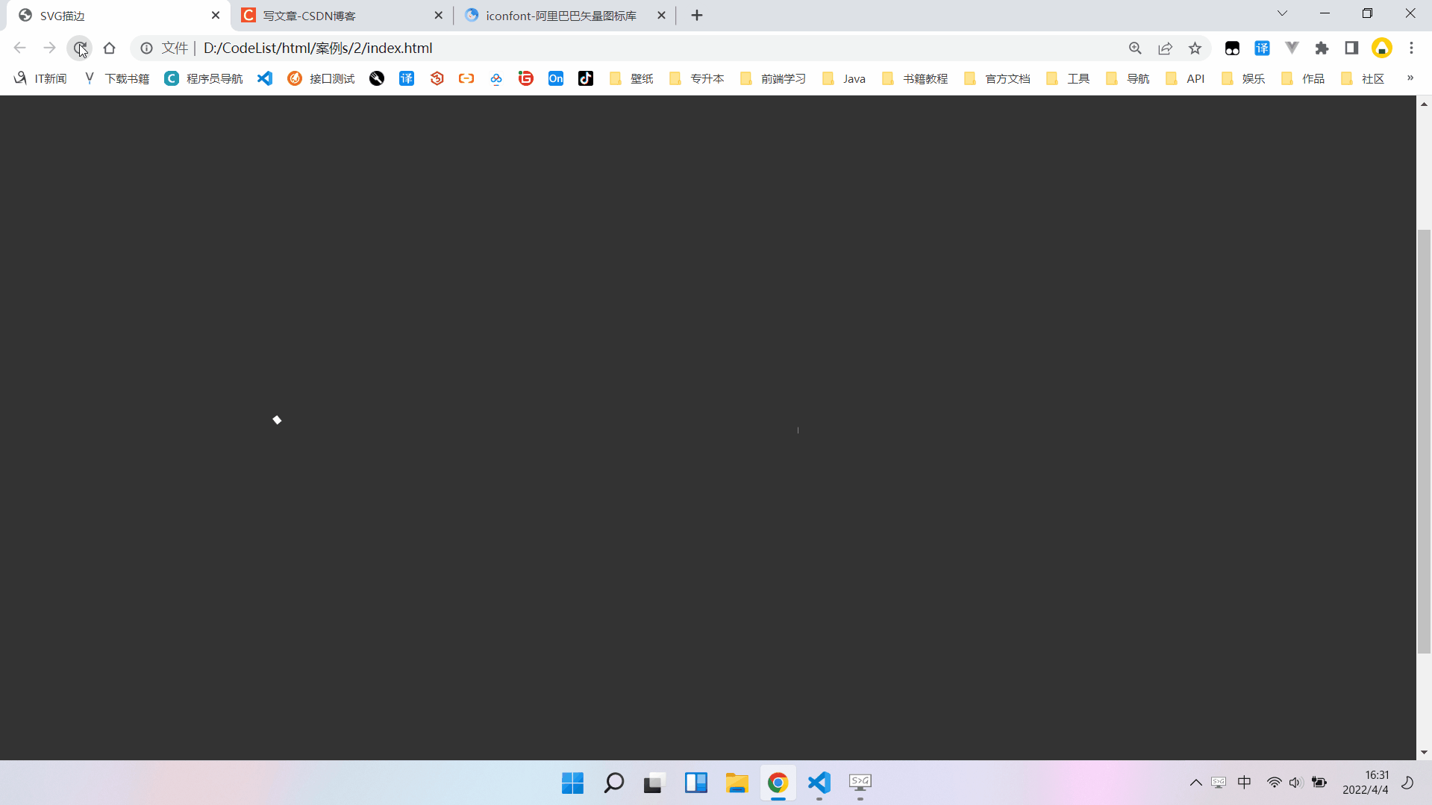This screenshot has height=805, width=1432.
Task: Expand the Java bookmark folder
Action: click(x=844, y=78)
